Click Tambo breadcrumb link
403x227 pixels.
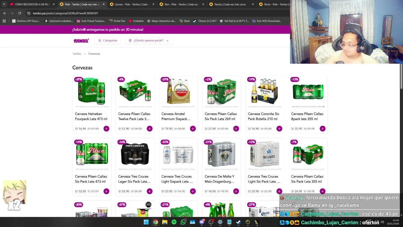click(77, 54)
